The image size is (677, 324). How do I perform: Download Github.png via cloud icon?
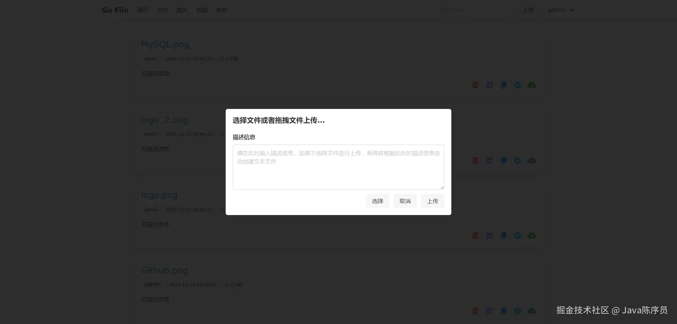pyautogui.click(x=532, y=311)
